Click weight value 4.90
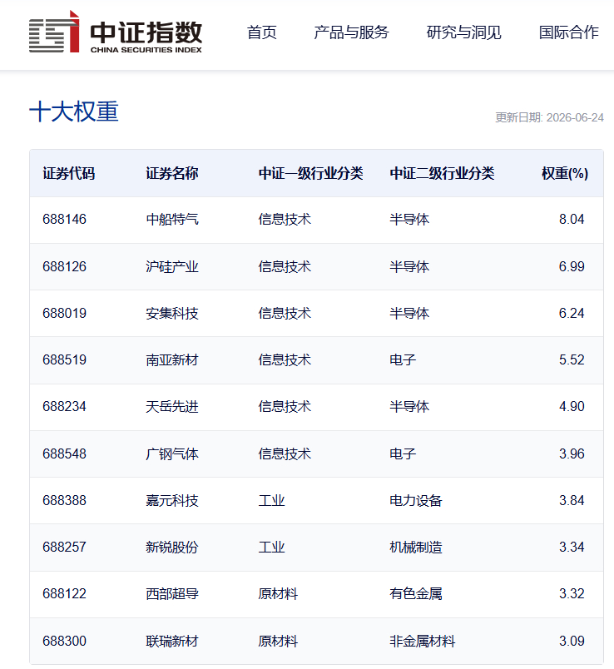Viewport: 614px width, 669px height. pyautogui.click(x=572, y=406)
